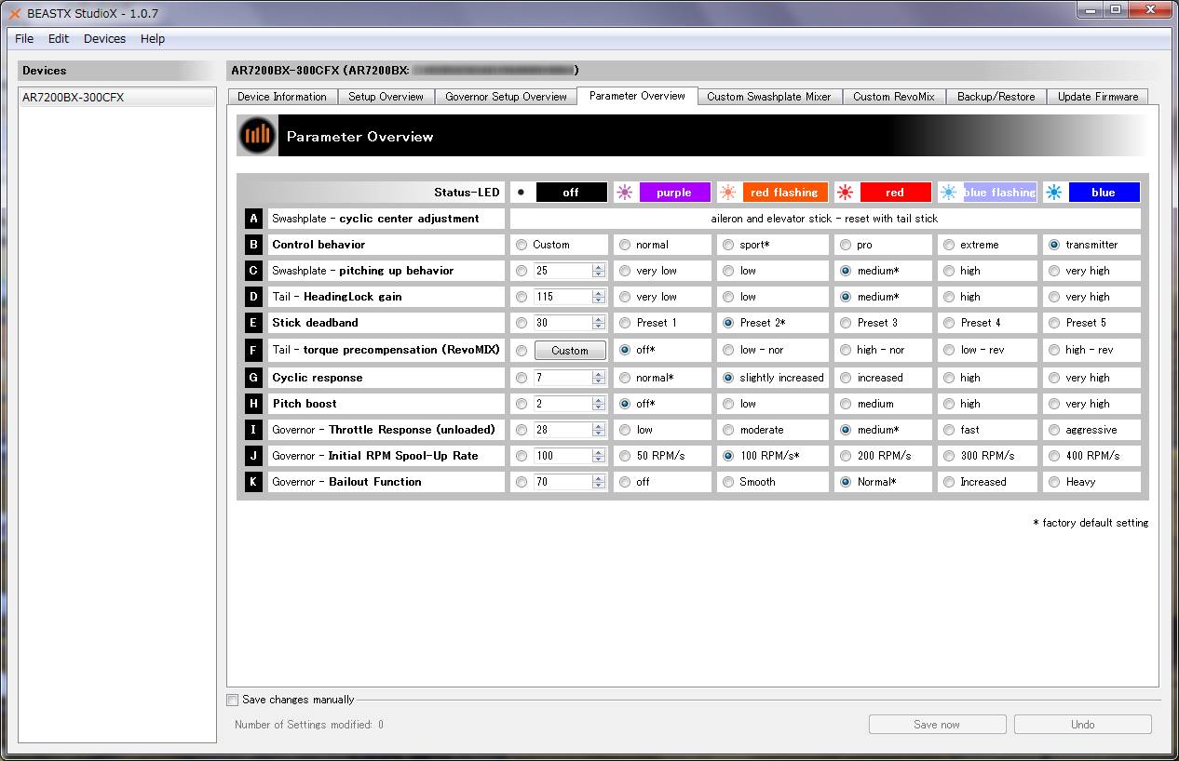
Task: Select 'aggressive' for Governor Throttle Response
Action: (1054, 430)
